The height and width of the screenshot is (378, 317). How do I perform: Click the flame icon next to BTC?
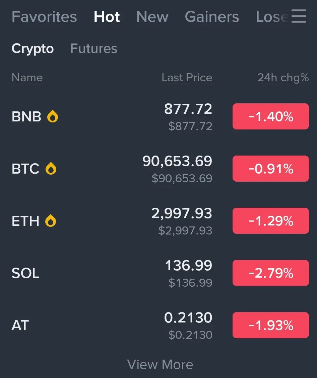click(51, 169)
